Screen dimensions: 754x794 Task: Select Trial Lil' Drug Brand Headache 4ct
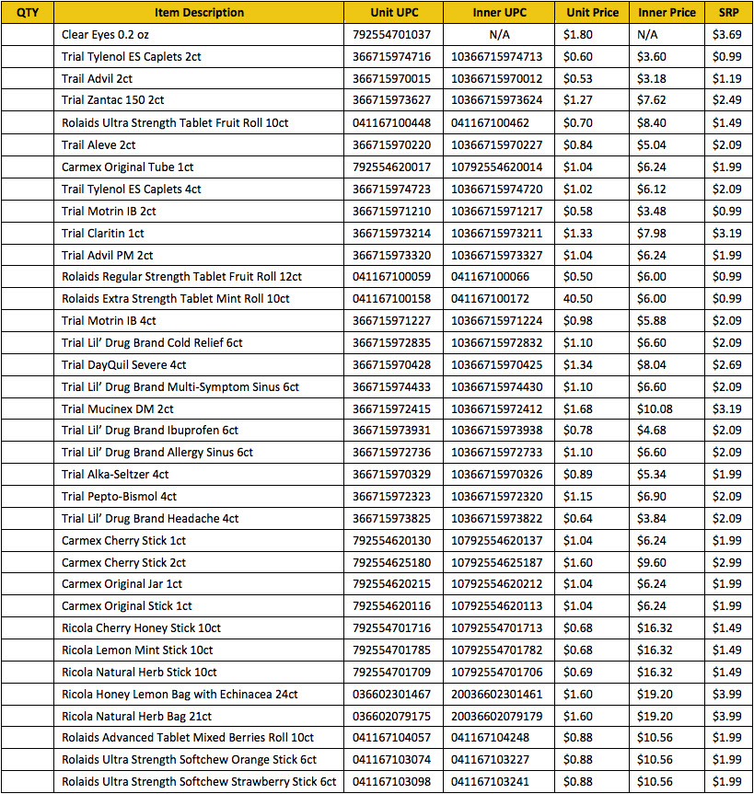[150, 519]
